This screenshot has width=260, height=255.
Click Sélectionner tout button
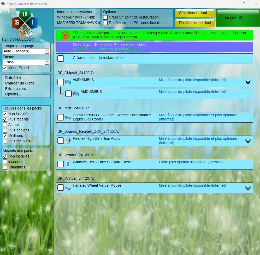(x=195, y=13)
